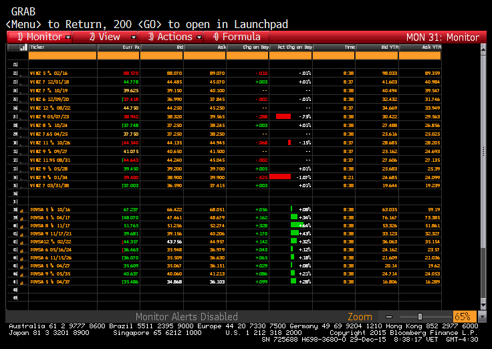Click the bar chart icon in table header
Image resolution: width=492 pixels, height=349 pixels.
tap(23, 47)
